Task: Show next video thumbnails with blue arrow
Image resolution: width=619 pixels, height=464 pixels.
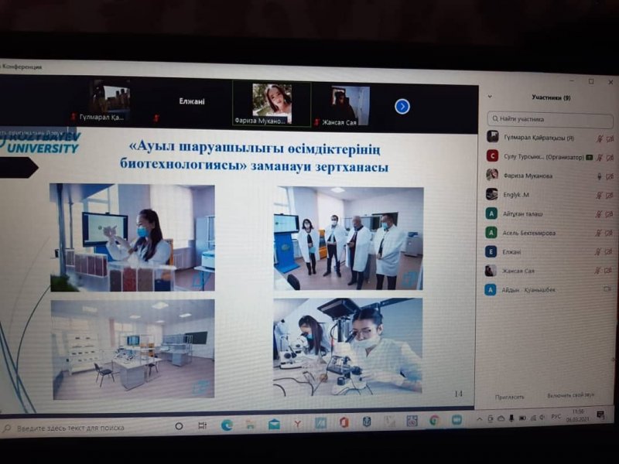Action: coord(402,107)
